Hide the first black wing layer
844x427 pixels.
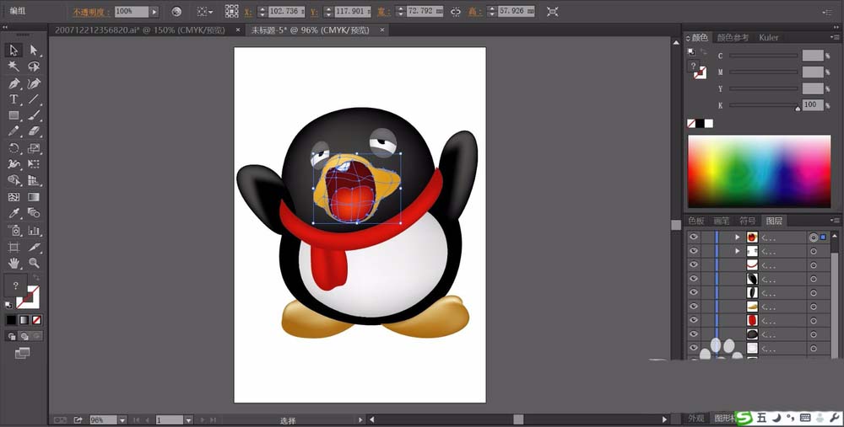pos(694,279)
